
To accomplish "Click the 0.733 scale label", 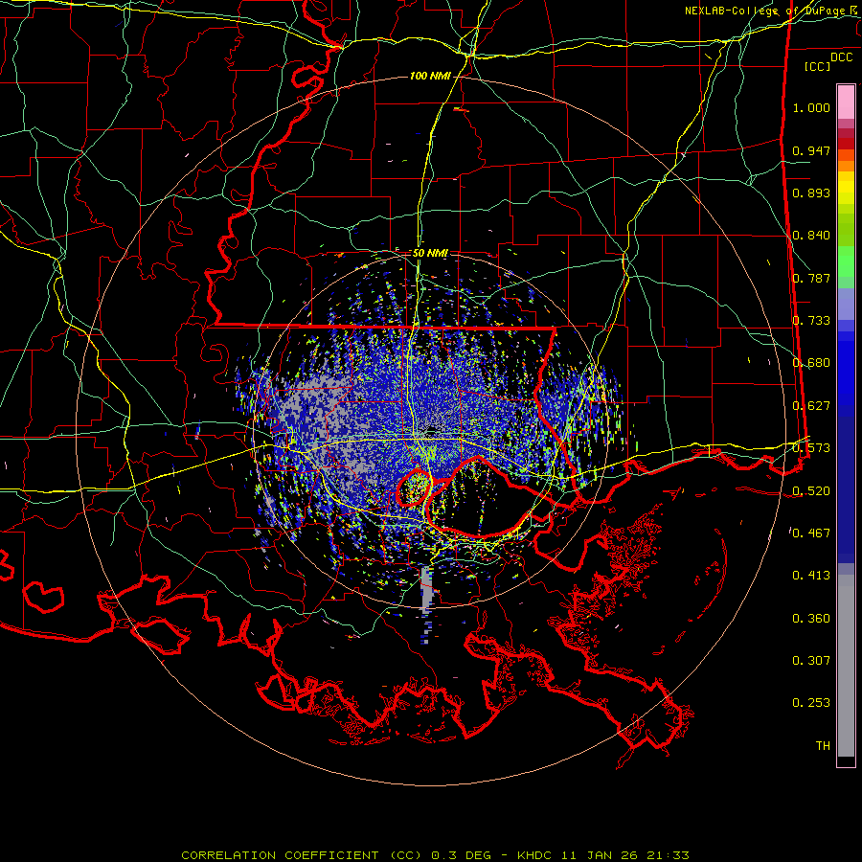I will [x=811, y=321].
